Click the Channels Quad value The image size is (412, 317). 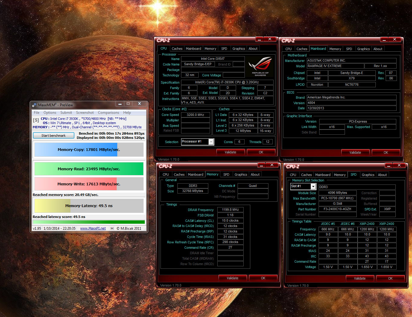coord(253,186)
